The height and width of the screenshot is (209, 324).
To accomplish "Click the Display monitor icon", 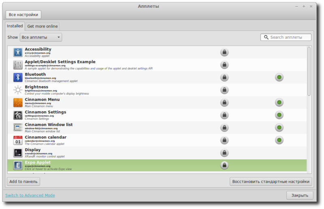I will [x=18, y=153].
